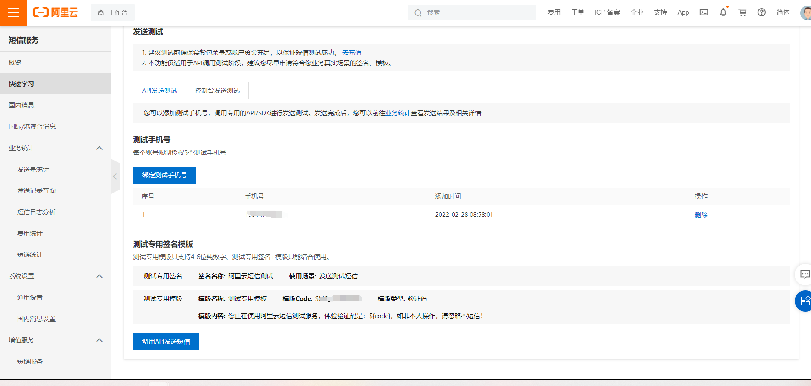Click the 短信服务 sidebar title
Viewport: 811px width, 386px height.
[24, 40]
